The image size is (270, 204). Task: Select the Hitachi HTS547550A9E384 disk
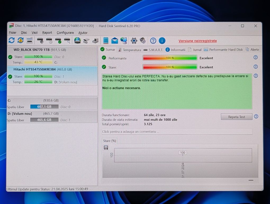(x=52, y=76)
